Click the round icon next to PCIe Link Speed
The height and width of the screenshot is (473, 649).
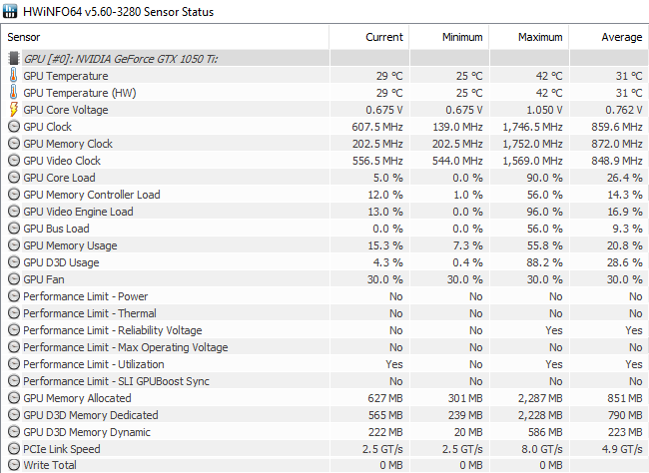pyautogui.click(x=14, y=449)
